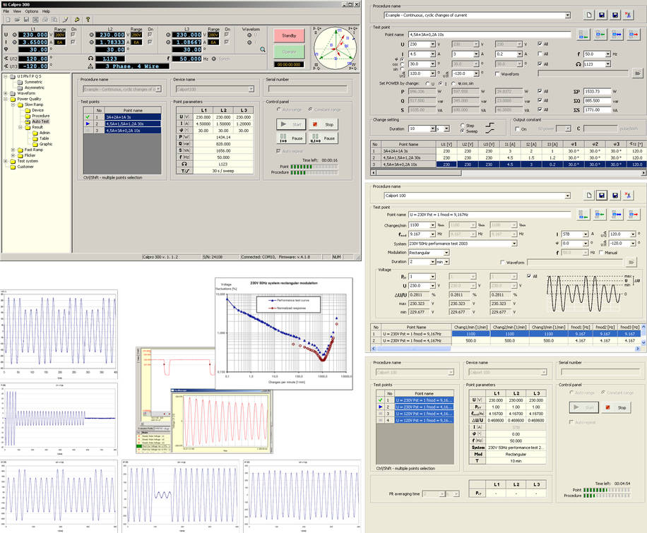Click the phasor vector diagram
Viewport: 647px width, 533px height.
point(336,48)
